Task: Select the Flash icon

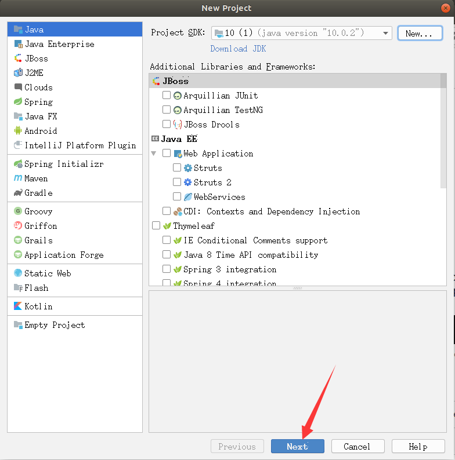Action: tap(18, 288)
